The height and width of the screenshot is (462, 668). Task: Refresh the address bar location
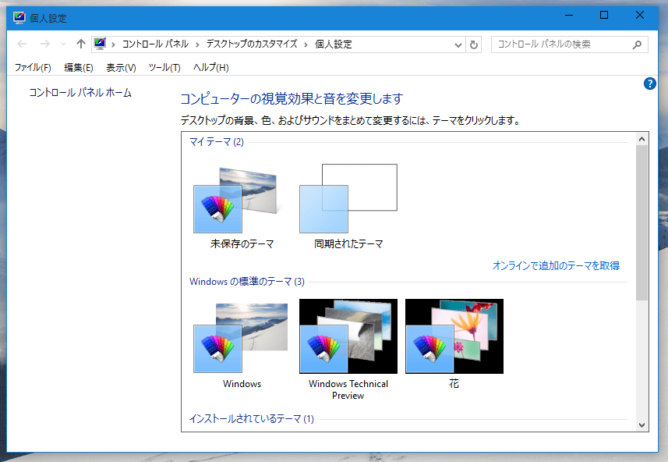(474, 44)
